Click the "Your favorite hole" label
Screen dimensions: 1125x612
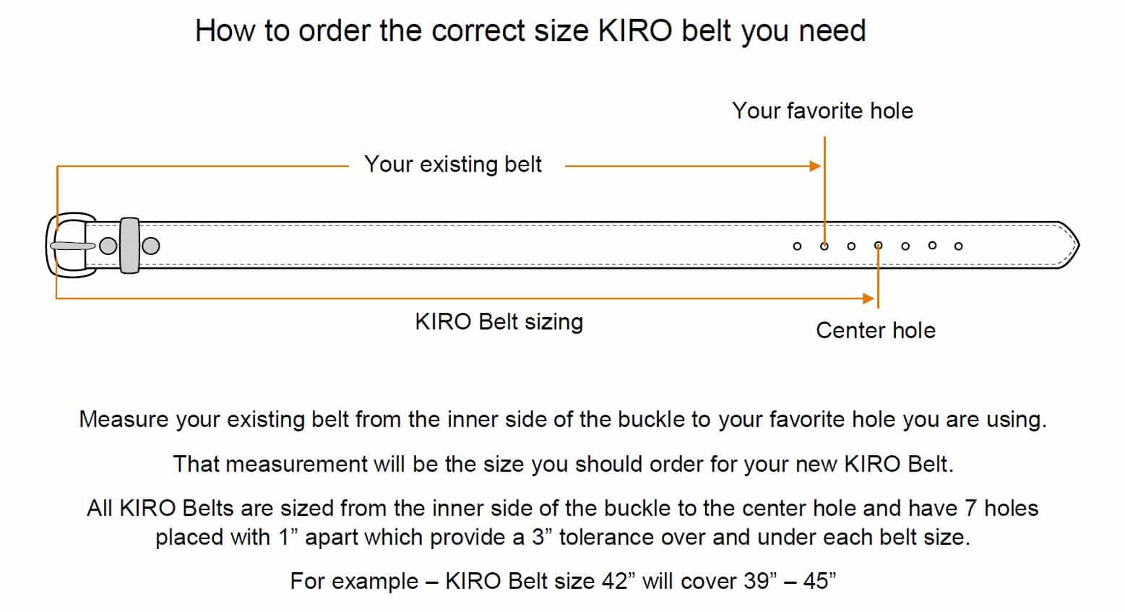[x=822, y=111]
